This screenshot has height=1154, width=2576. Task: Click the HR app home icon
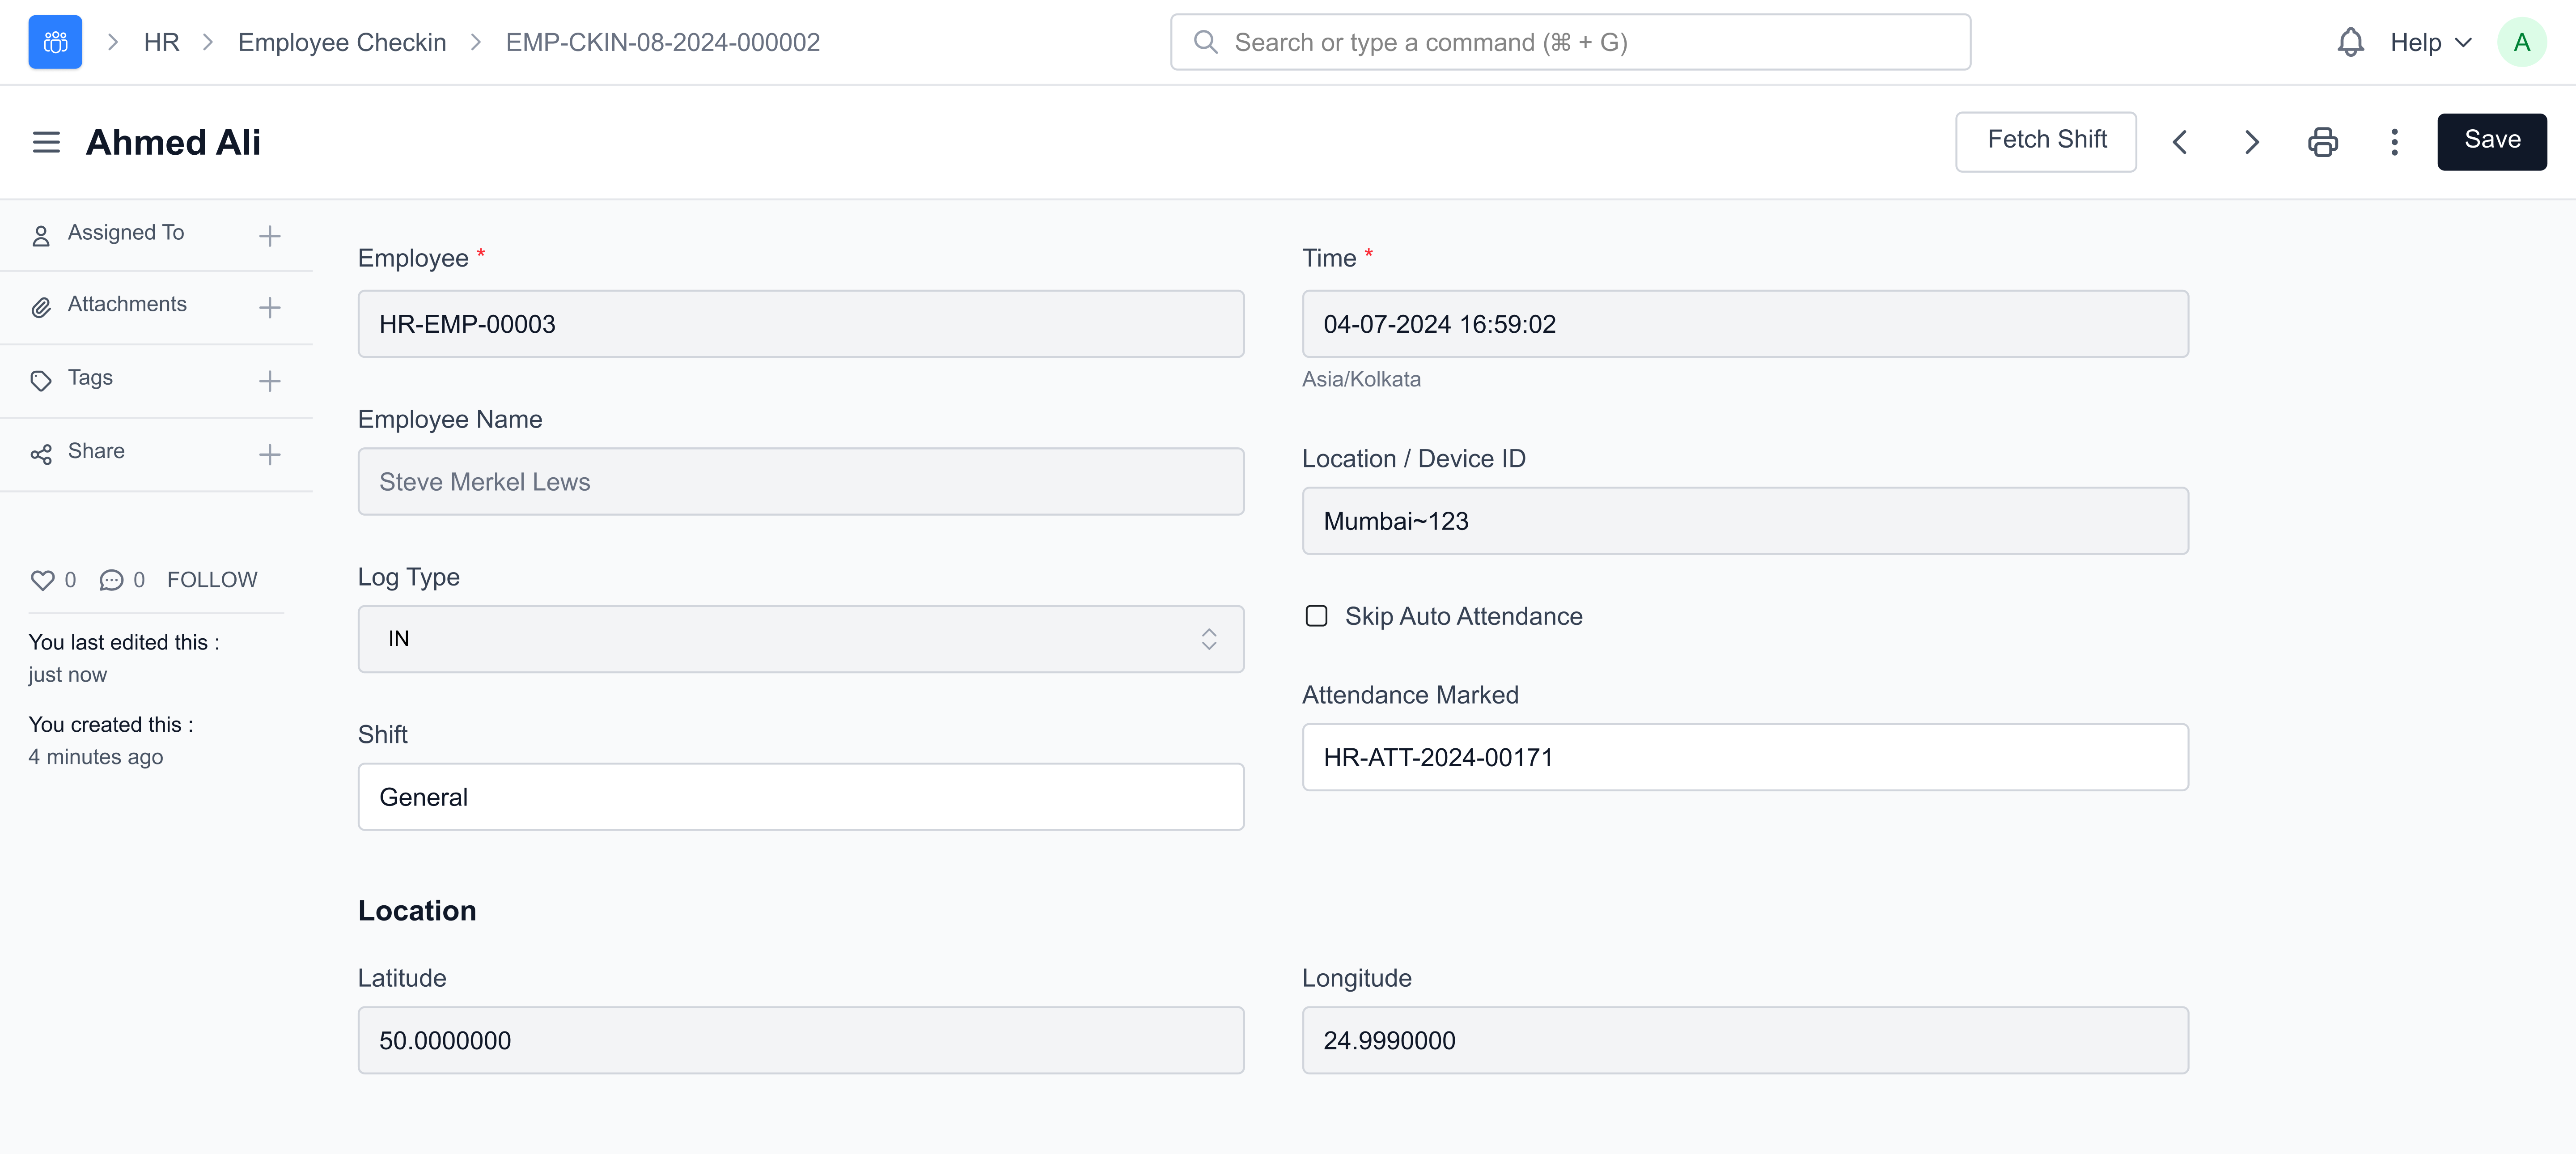55,42
